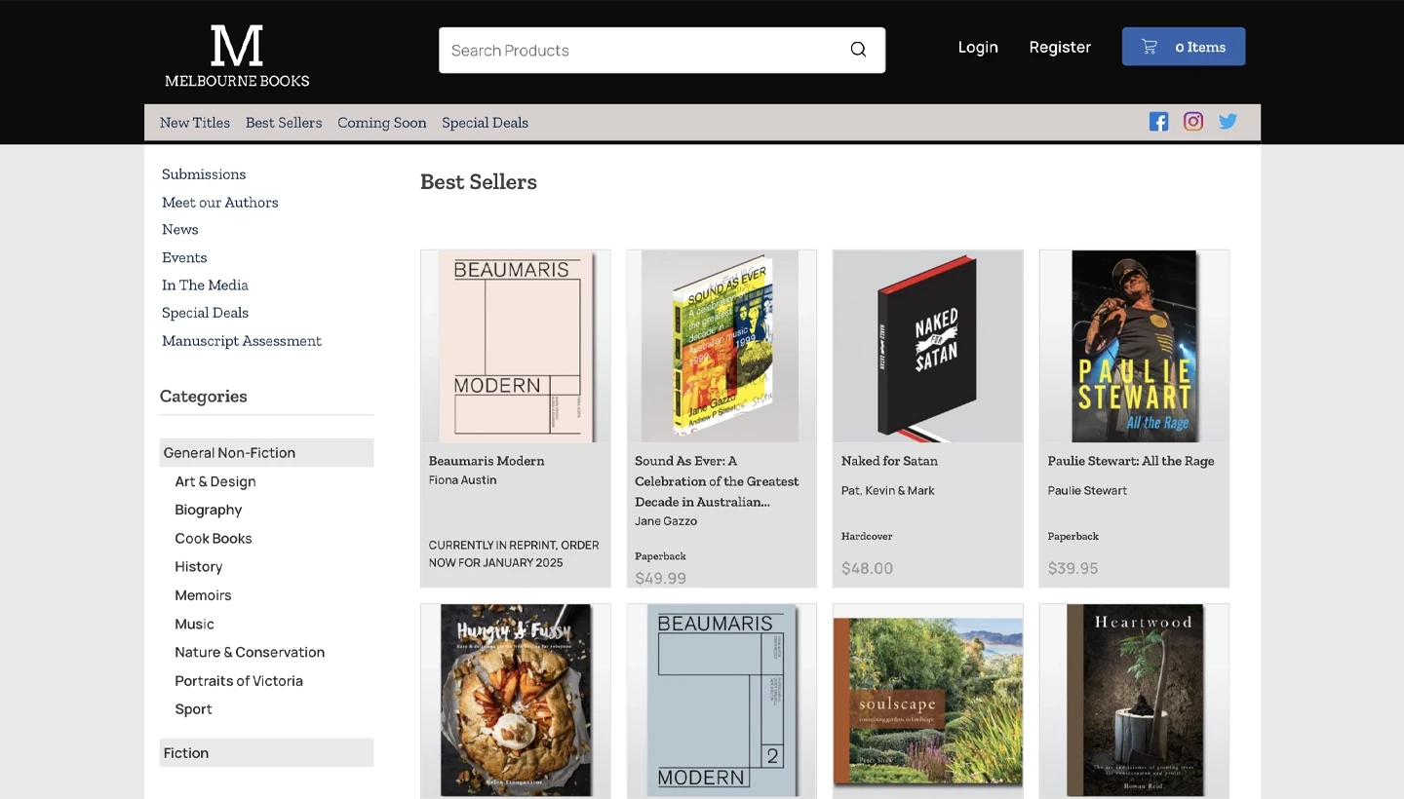Open the cart with 0 Items

point(1184,47)
